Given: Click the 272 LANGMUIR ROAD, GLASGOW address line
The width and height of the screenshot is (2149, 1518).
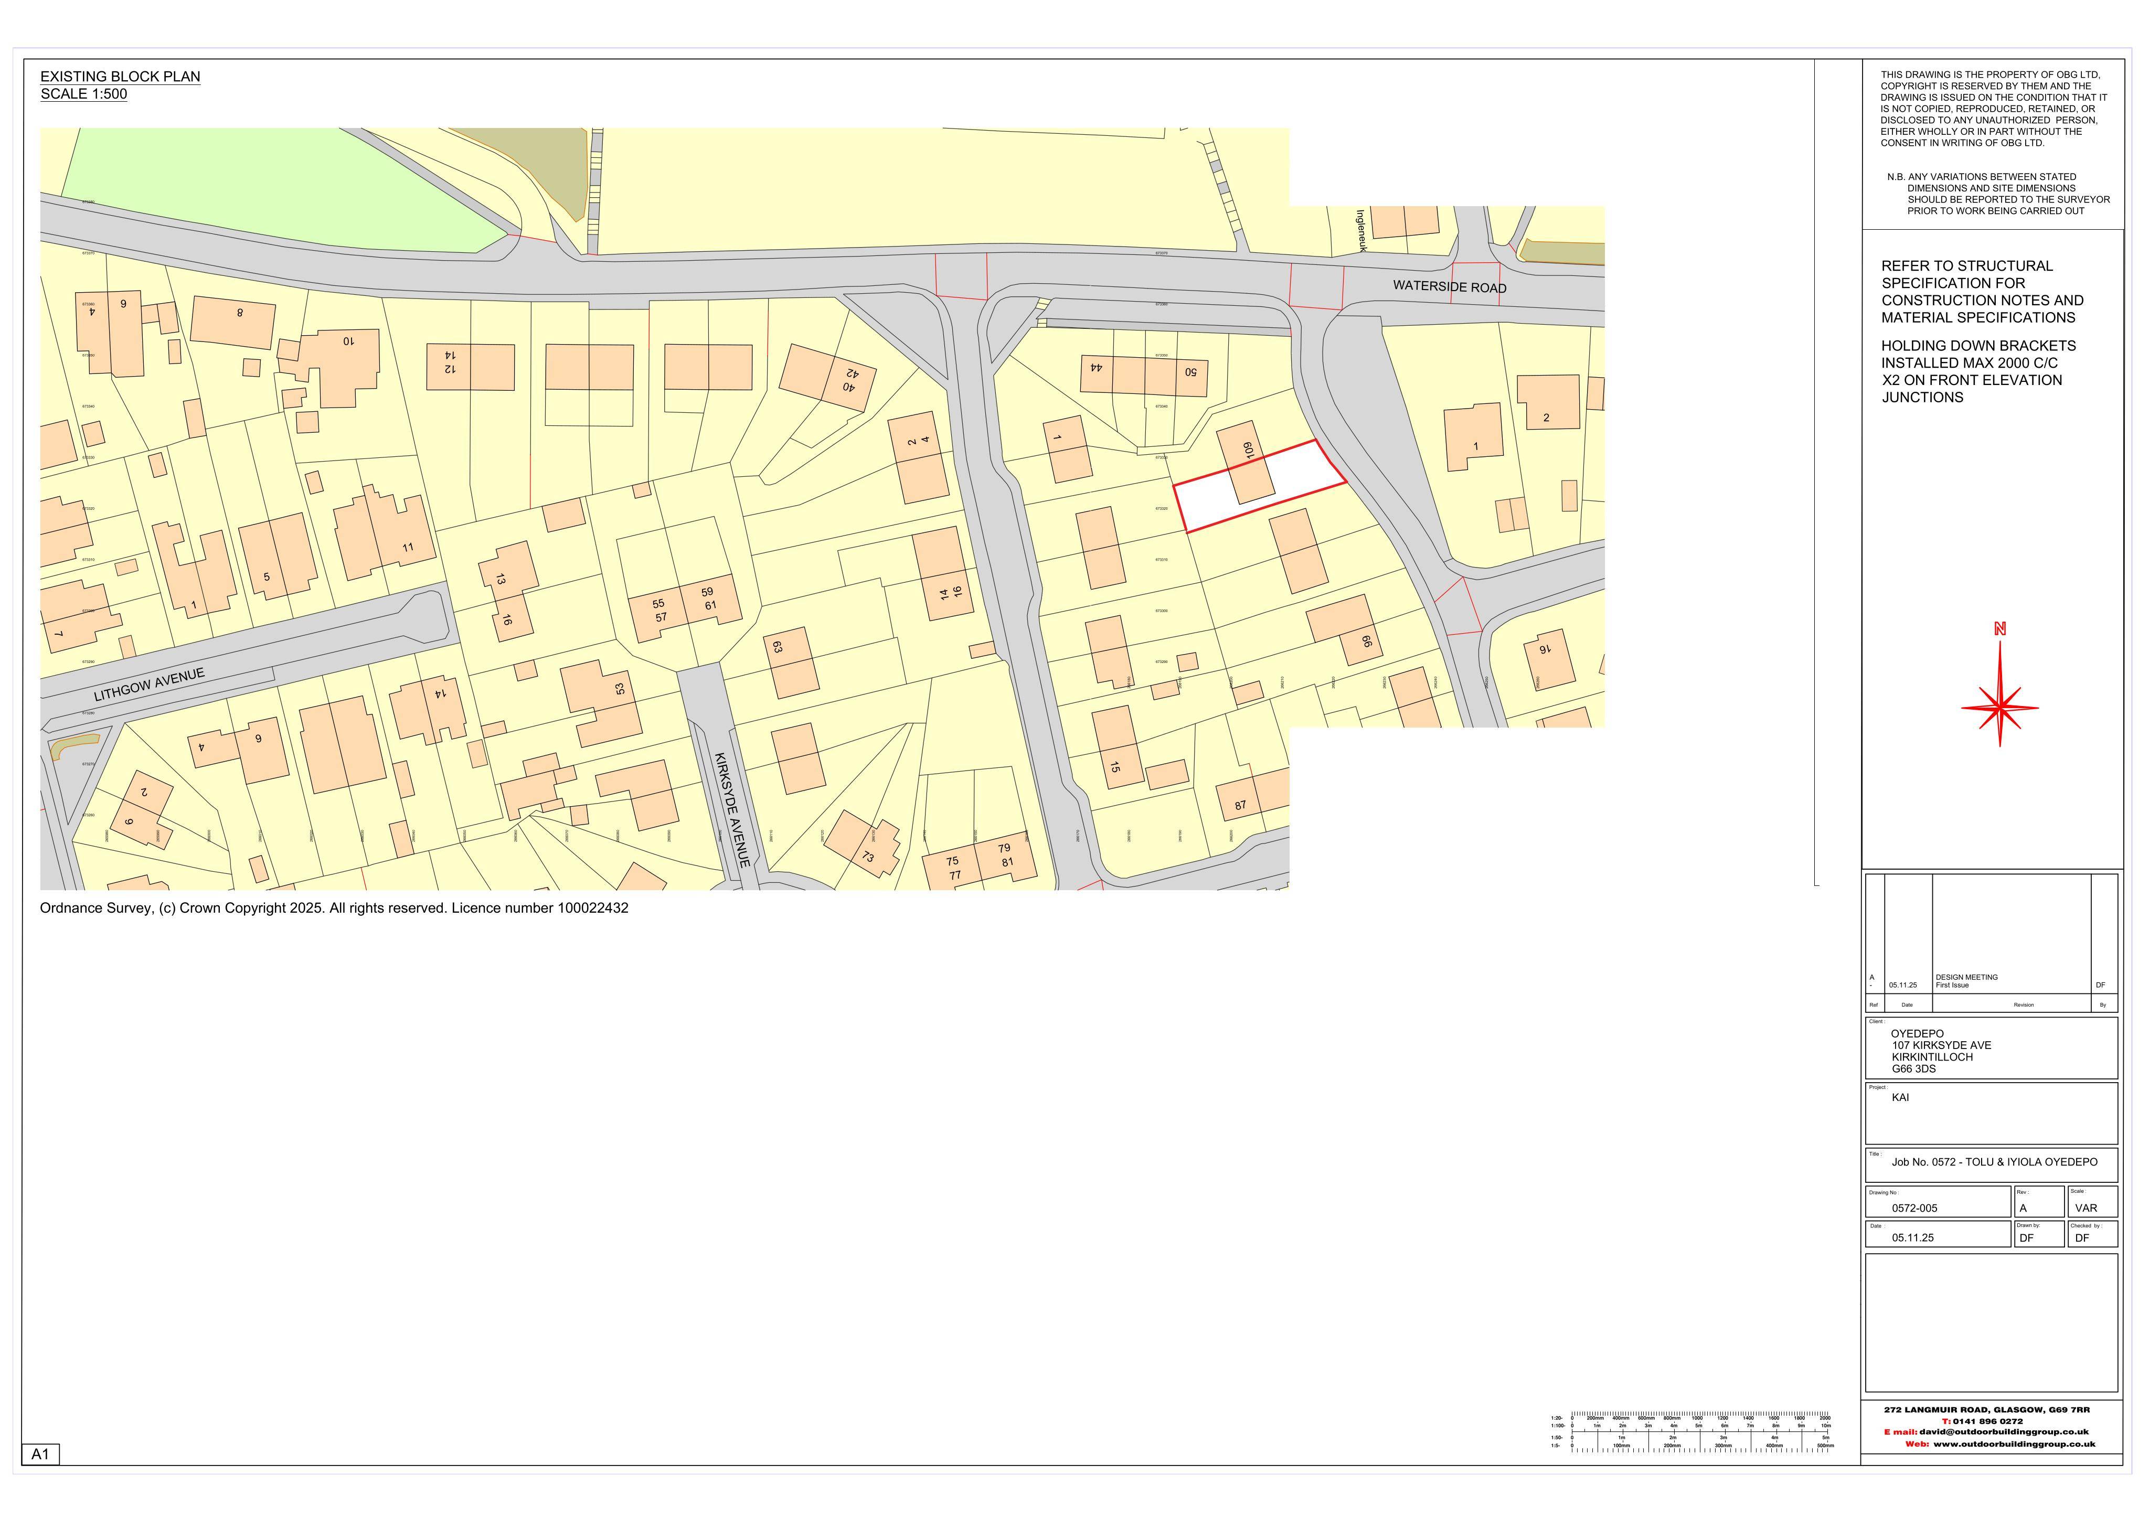Looking at the screenshot, I should click(1987, 1408).
